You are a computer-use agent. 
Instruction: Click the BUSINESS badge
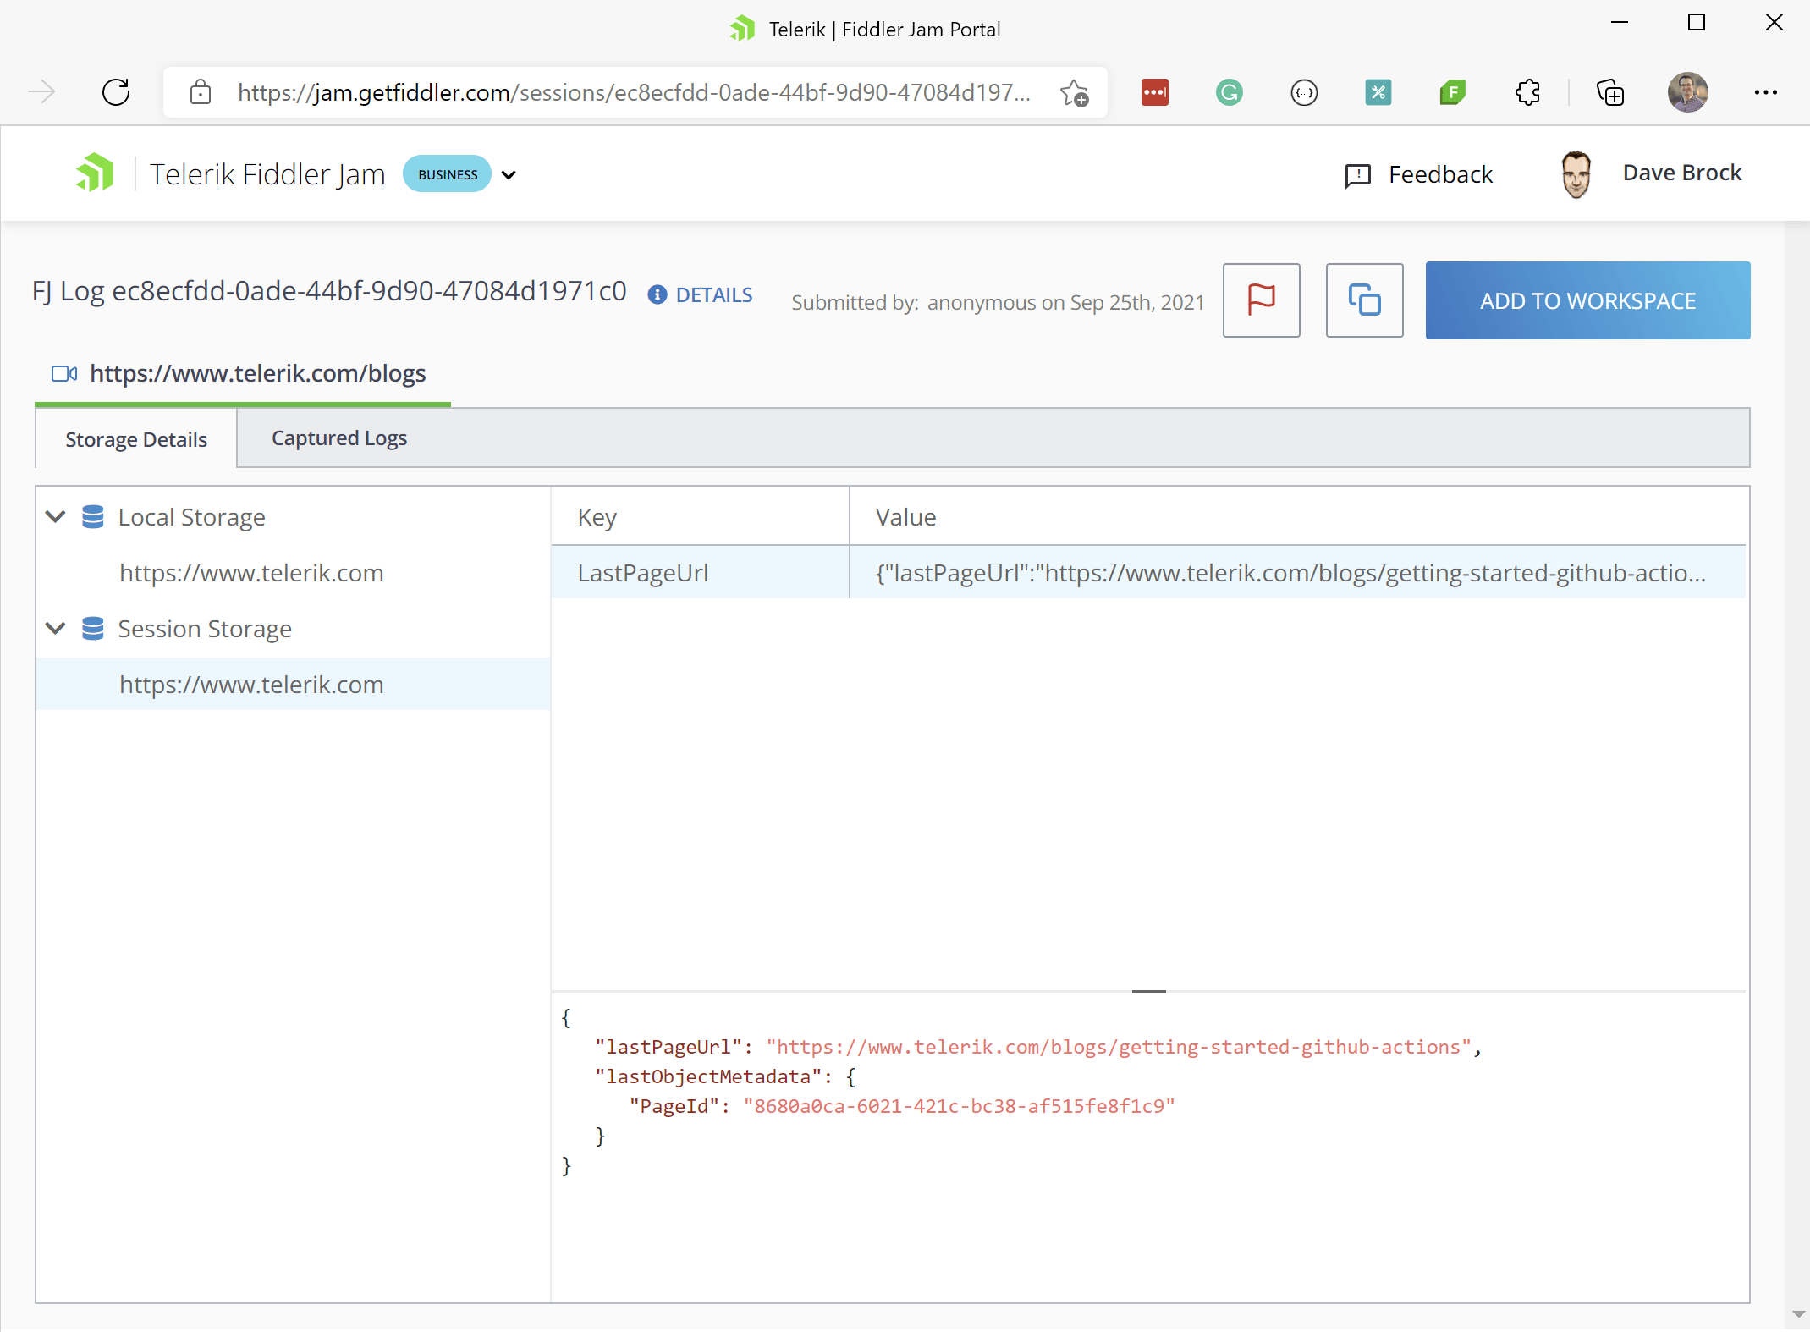pyautogui.click(x=448, y=174)
